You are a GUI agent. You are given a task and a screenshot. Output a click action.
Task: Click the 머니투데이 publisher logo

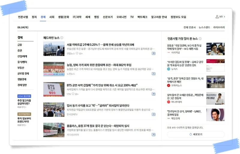pyautogui.click(x=169, y=102)
